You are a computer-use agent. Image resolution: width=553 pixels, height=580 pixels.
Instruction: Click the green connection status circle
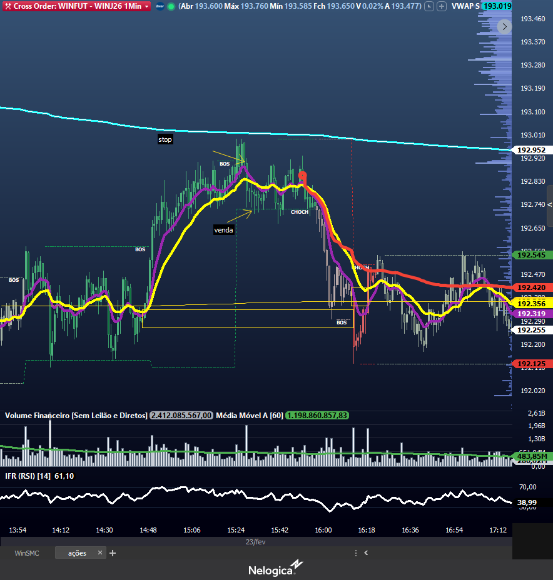point(171,6)
